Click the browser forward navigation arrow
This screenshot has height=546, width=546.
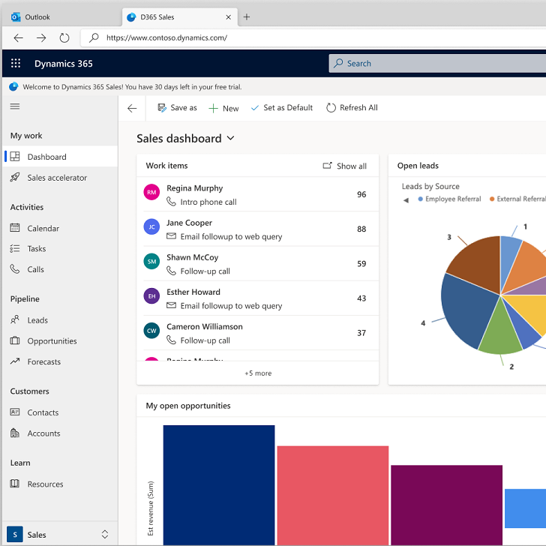[x=41, y=37]
